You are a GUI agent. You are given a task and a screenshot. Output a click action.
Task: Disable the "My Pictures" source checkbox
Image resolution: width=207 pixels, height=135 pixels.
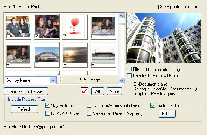pyautogui.click(x=47, y=105)
